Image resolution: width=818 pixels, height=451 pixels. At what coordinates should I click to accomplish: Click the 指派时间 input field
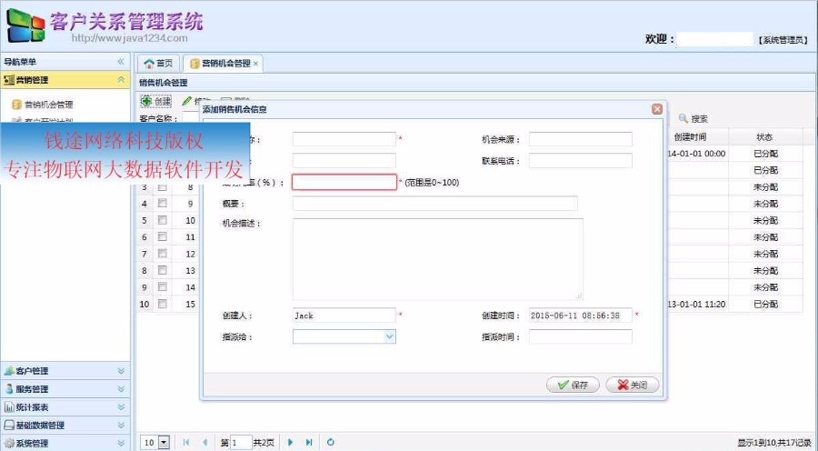click(x=580, y=336)
